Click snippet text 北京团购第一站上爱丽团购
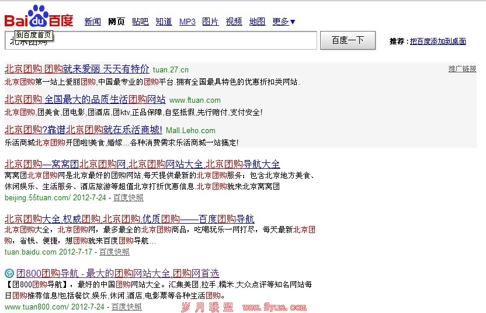The height and width of the screenshot is (313, 486). pos(50,82)
